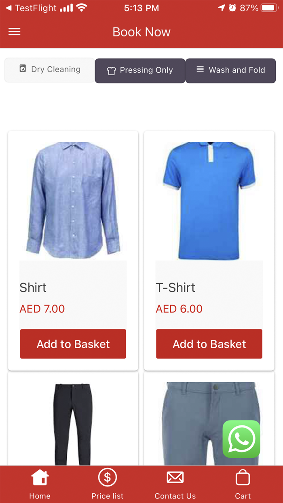The height and width of the screenshot is (503, 283).
Task: Select the Dry Cleaning tab
Action: coord(50,70)
